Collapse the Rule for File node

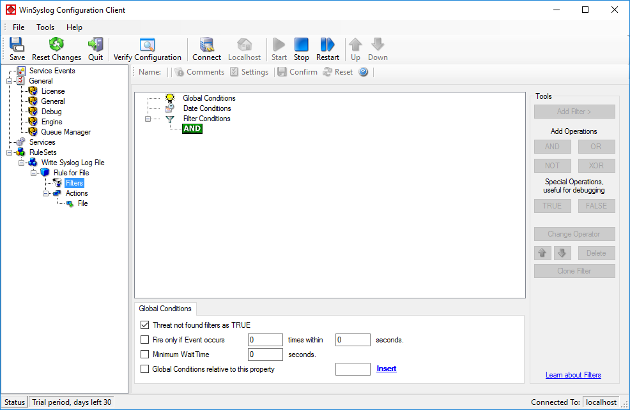tap(33, 173)
